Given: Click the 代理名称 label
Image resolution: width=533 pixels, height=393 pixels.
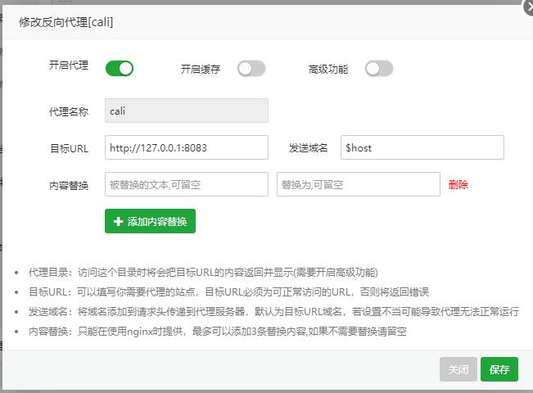Looking at the screenshot, I should (69, 111).
